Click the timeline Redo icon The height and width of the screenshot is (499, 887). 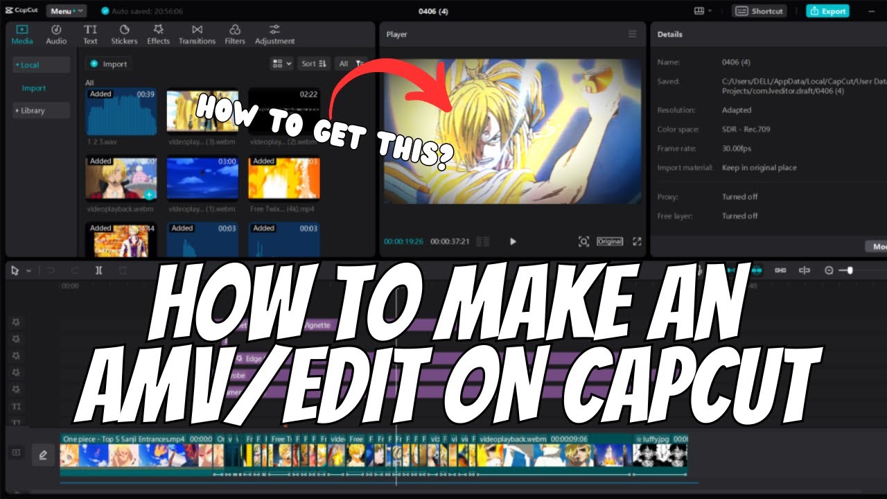(74, 270)
